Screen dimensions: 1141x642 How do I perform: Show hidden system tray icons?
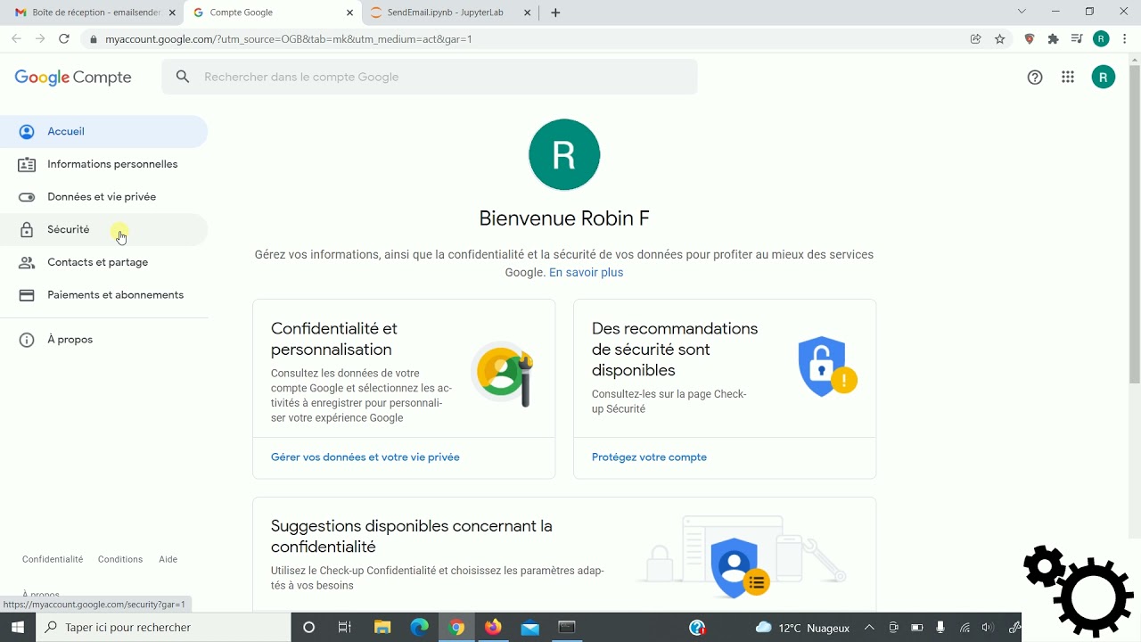coord(869,628)
